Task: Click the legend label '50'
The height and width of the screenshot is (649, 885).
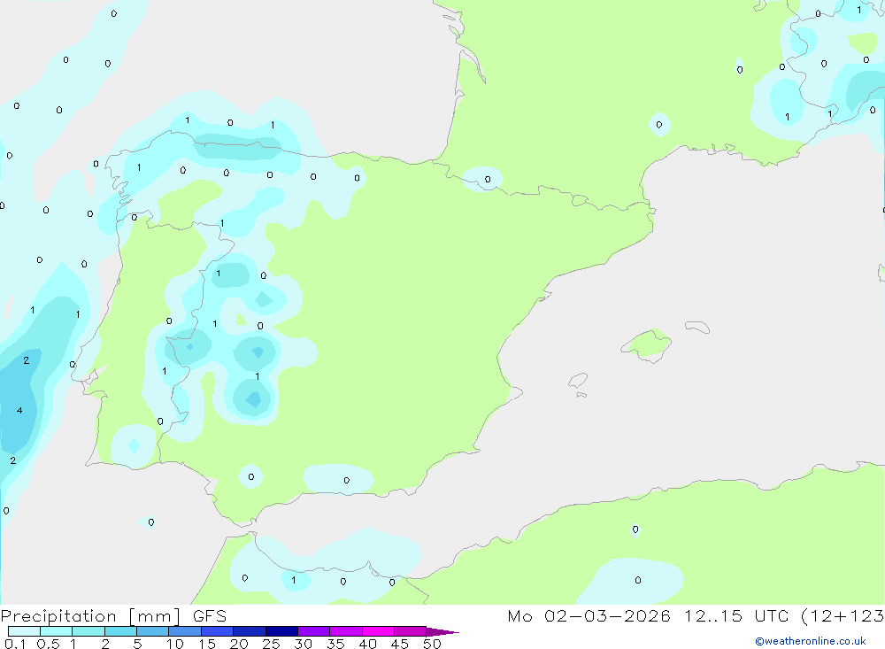Action: pos(432,644)
